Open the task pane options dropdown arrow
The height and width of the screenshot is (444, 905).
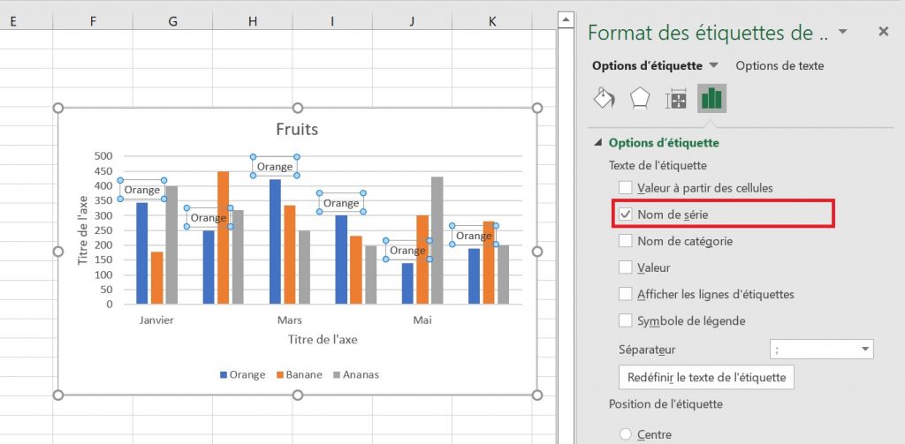tap(842, 31)
